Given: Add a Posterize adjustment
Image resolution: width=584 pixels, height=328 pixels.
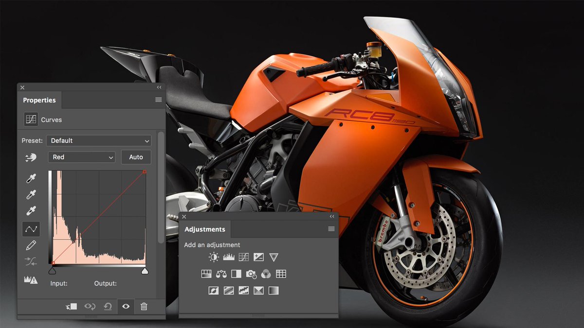Looking at the screenshot, I should pyautogui.click(x=229, y=291).
